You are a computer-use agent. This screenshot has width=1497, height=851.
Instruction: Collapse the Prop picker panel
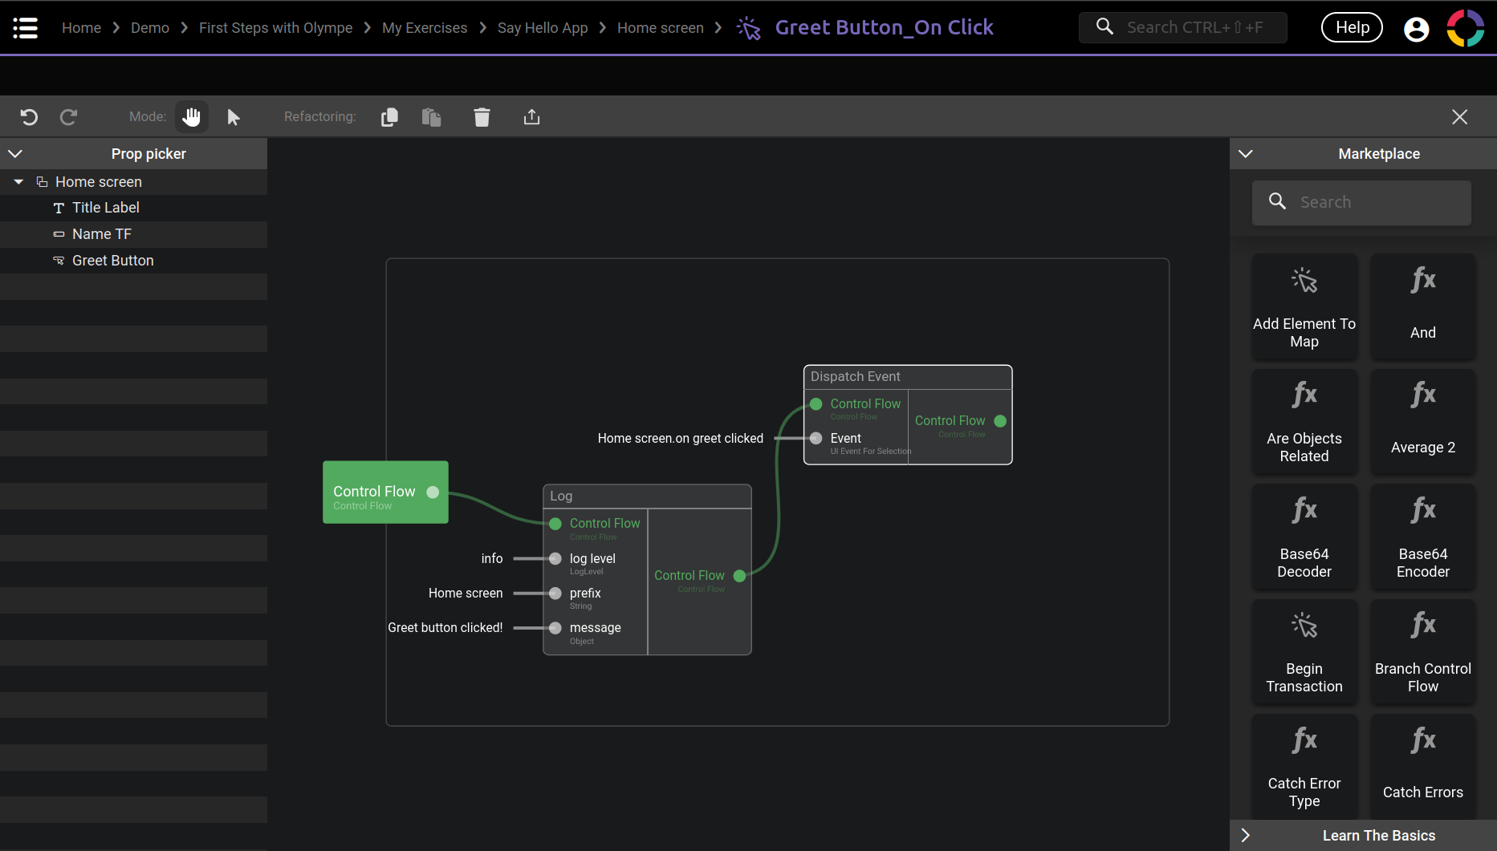[15, 153]
